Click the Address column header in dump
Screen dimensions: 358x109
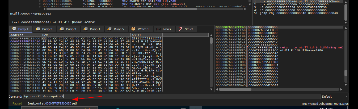pyautogui.click(x=25, y=35)
